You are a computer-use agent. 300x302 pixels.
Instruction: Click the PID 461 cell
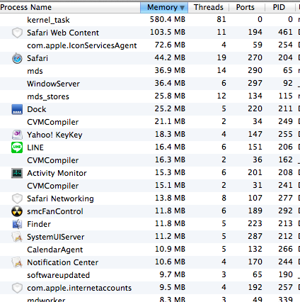(x=285, y=32)
